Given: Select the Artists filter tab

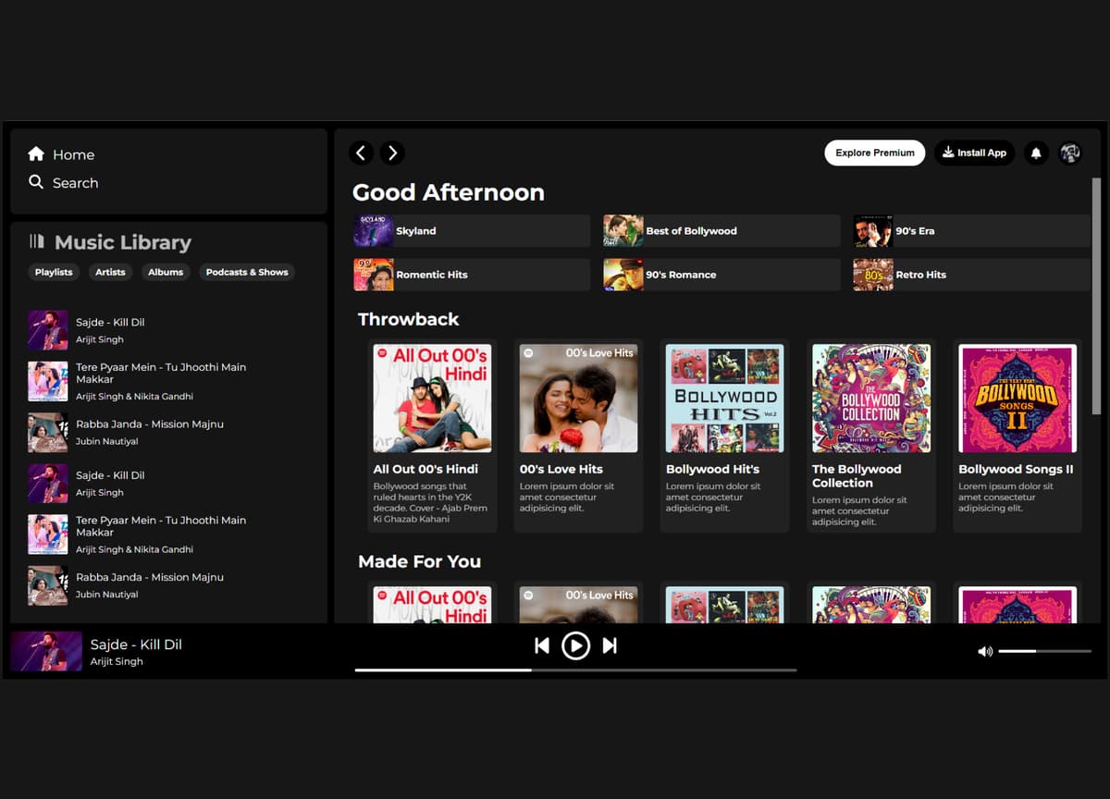Looking at the screenshot, I should 110,272.
